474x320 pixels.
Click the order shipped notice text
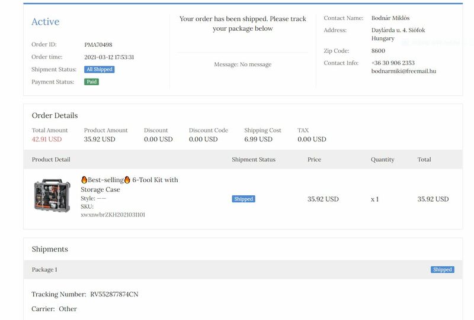(x=243, y=24)
